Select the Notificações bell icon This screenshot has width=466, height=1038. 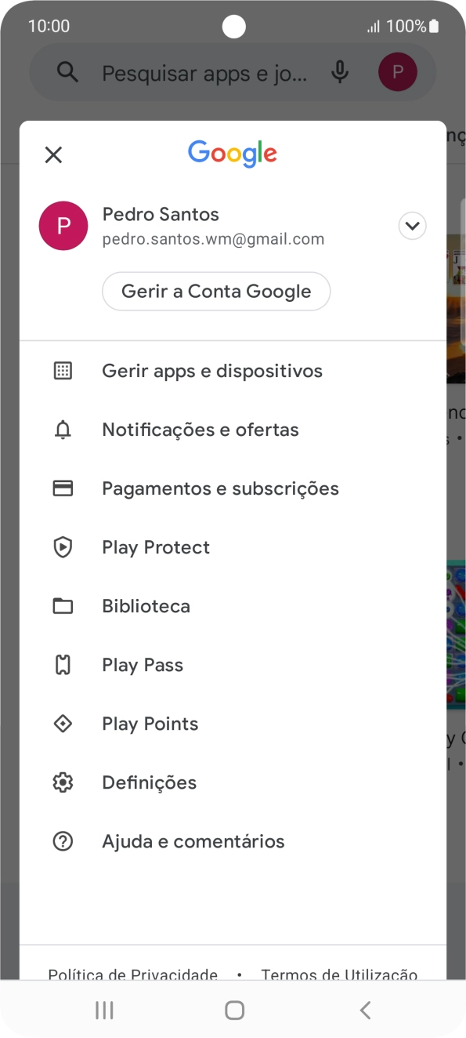click(x=63, y=429)
